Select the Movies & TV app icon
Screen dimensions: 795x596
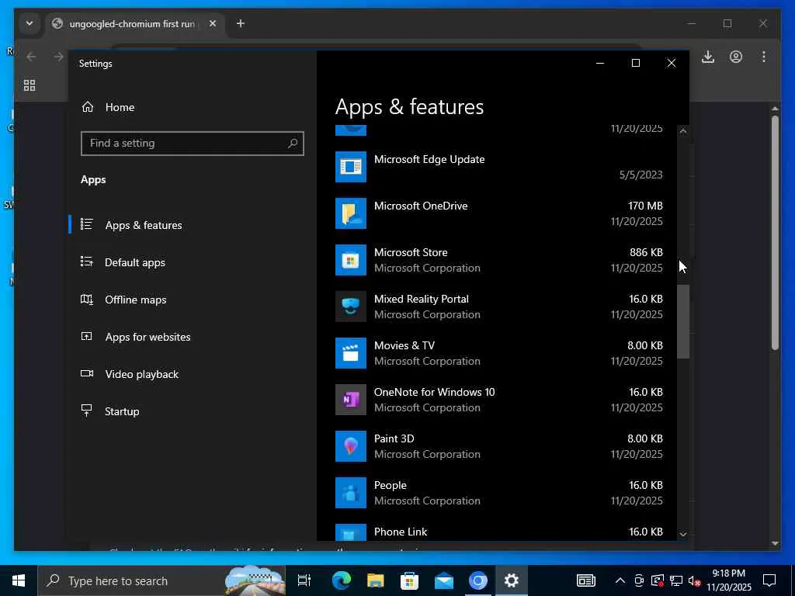coord(350,353)
